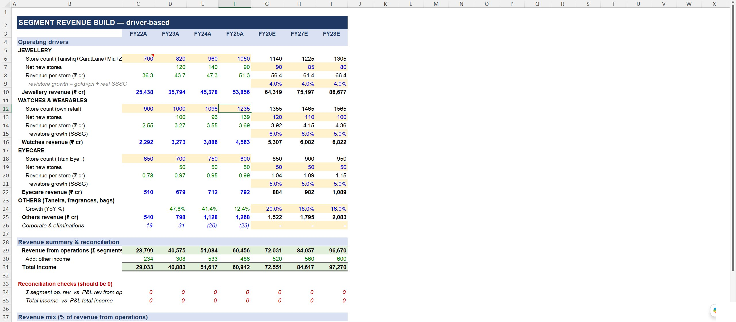The width and height of the screenshot is (736, 322).
Task: Select Total income 60,942 cell
Action: click(235, 267)
